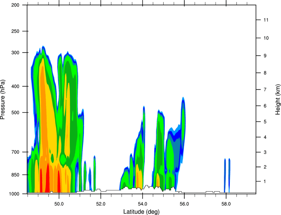Image resolution: width=281 pixels, height=215 pixels.
Task: Click the 3 km height tick label
Action: click(265, 152)
